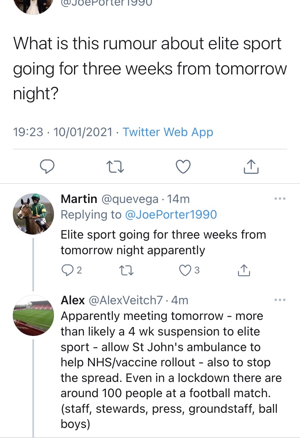Reply to the main tweet
This screenshot has width=300, height=440.
pos(47,166)
